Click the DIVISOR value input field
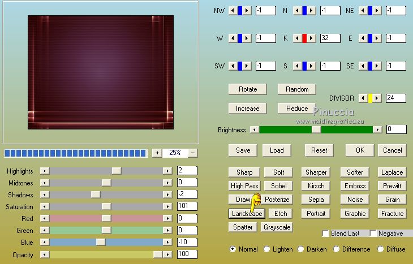Viewport: 413px width, 264px height. pyautogui.click(x=396, y=98)
